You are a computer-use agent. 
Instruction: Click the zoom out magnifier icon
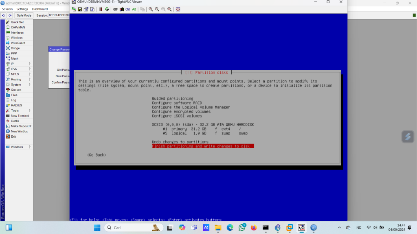point(157,9)
